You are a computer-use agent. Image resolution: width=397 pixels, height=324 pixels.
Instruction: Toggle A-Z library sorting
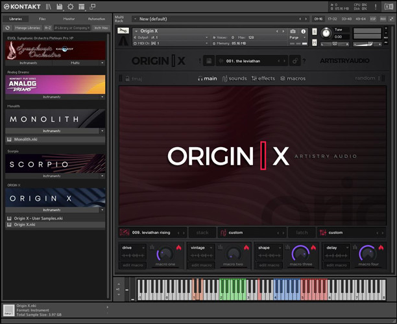47,28
